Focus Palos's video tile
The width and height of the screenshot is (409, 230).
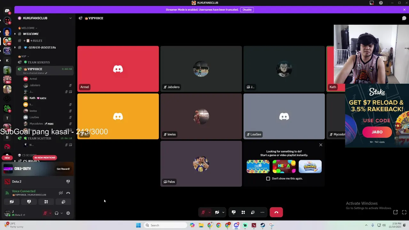[x=201, y=164]
